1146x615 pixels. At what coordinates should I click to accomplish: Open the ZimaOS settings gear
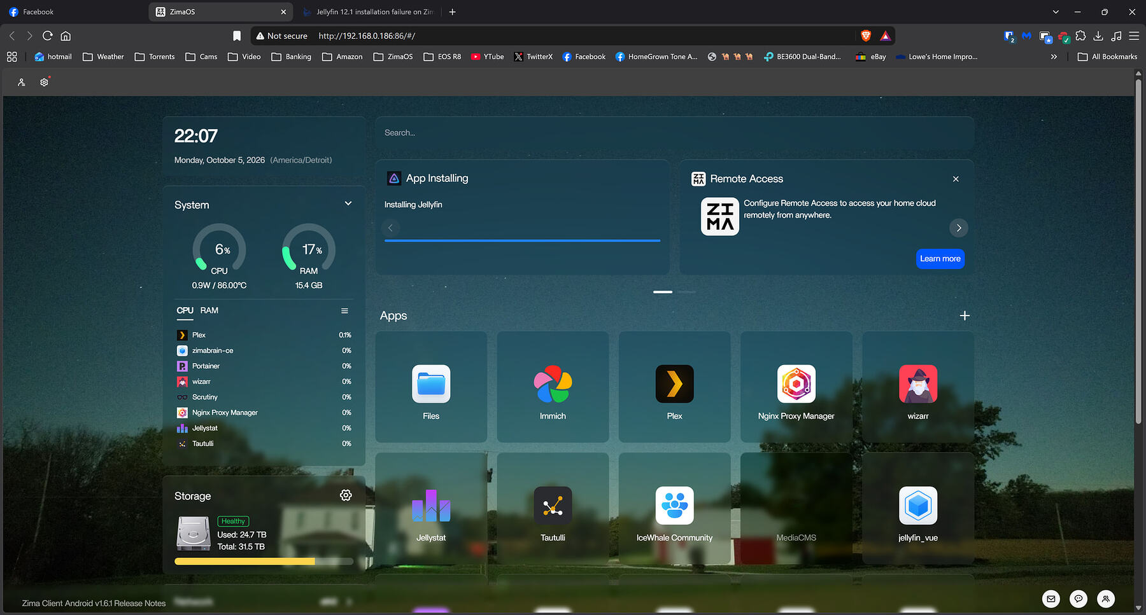pos(44,82)
